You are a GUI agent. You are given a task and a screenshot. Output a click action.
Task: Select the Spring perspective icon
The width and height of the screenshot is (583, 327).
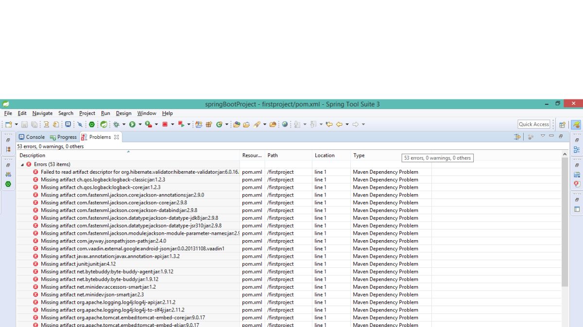tap(576, 125)
